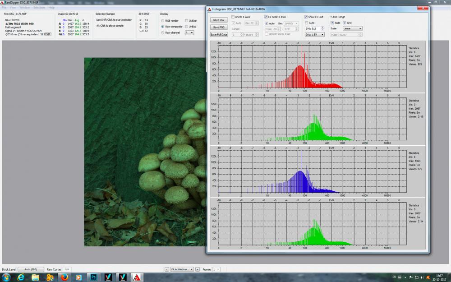Open the Window menu
Viewport: 451px width, 282px height.
pos(24,8)
